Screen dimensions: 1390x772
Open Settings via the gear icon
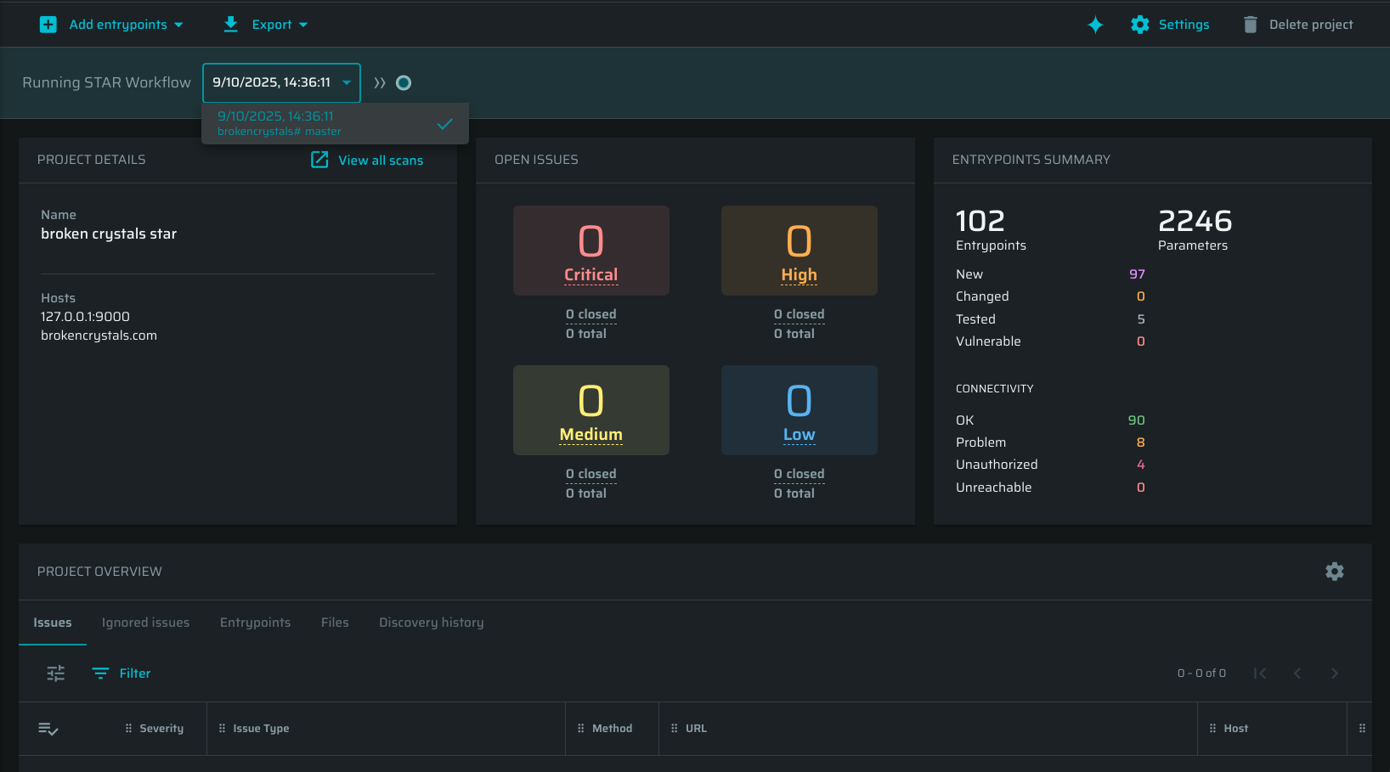[1140, 25]
